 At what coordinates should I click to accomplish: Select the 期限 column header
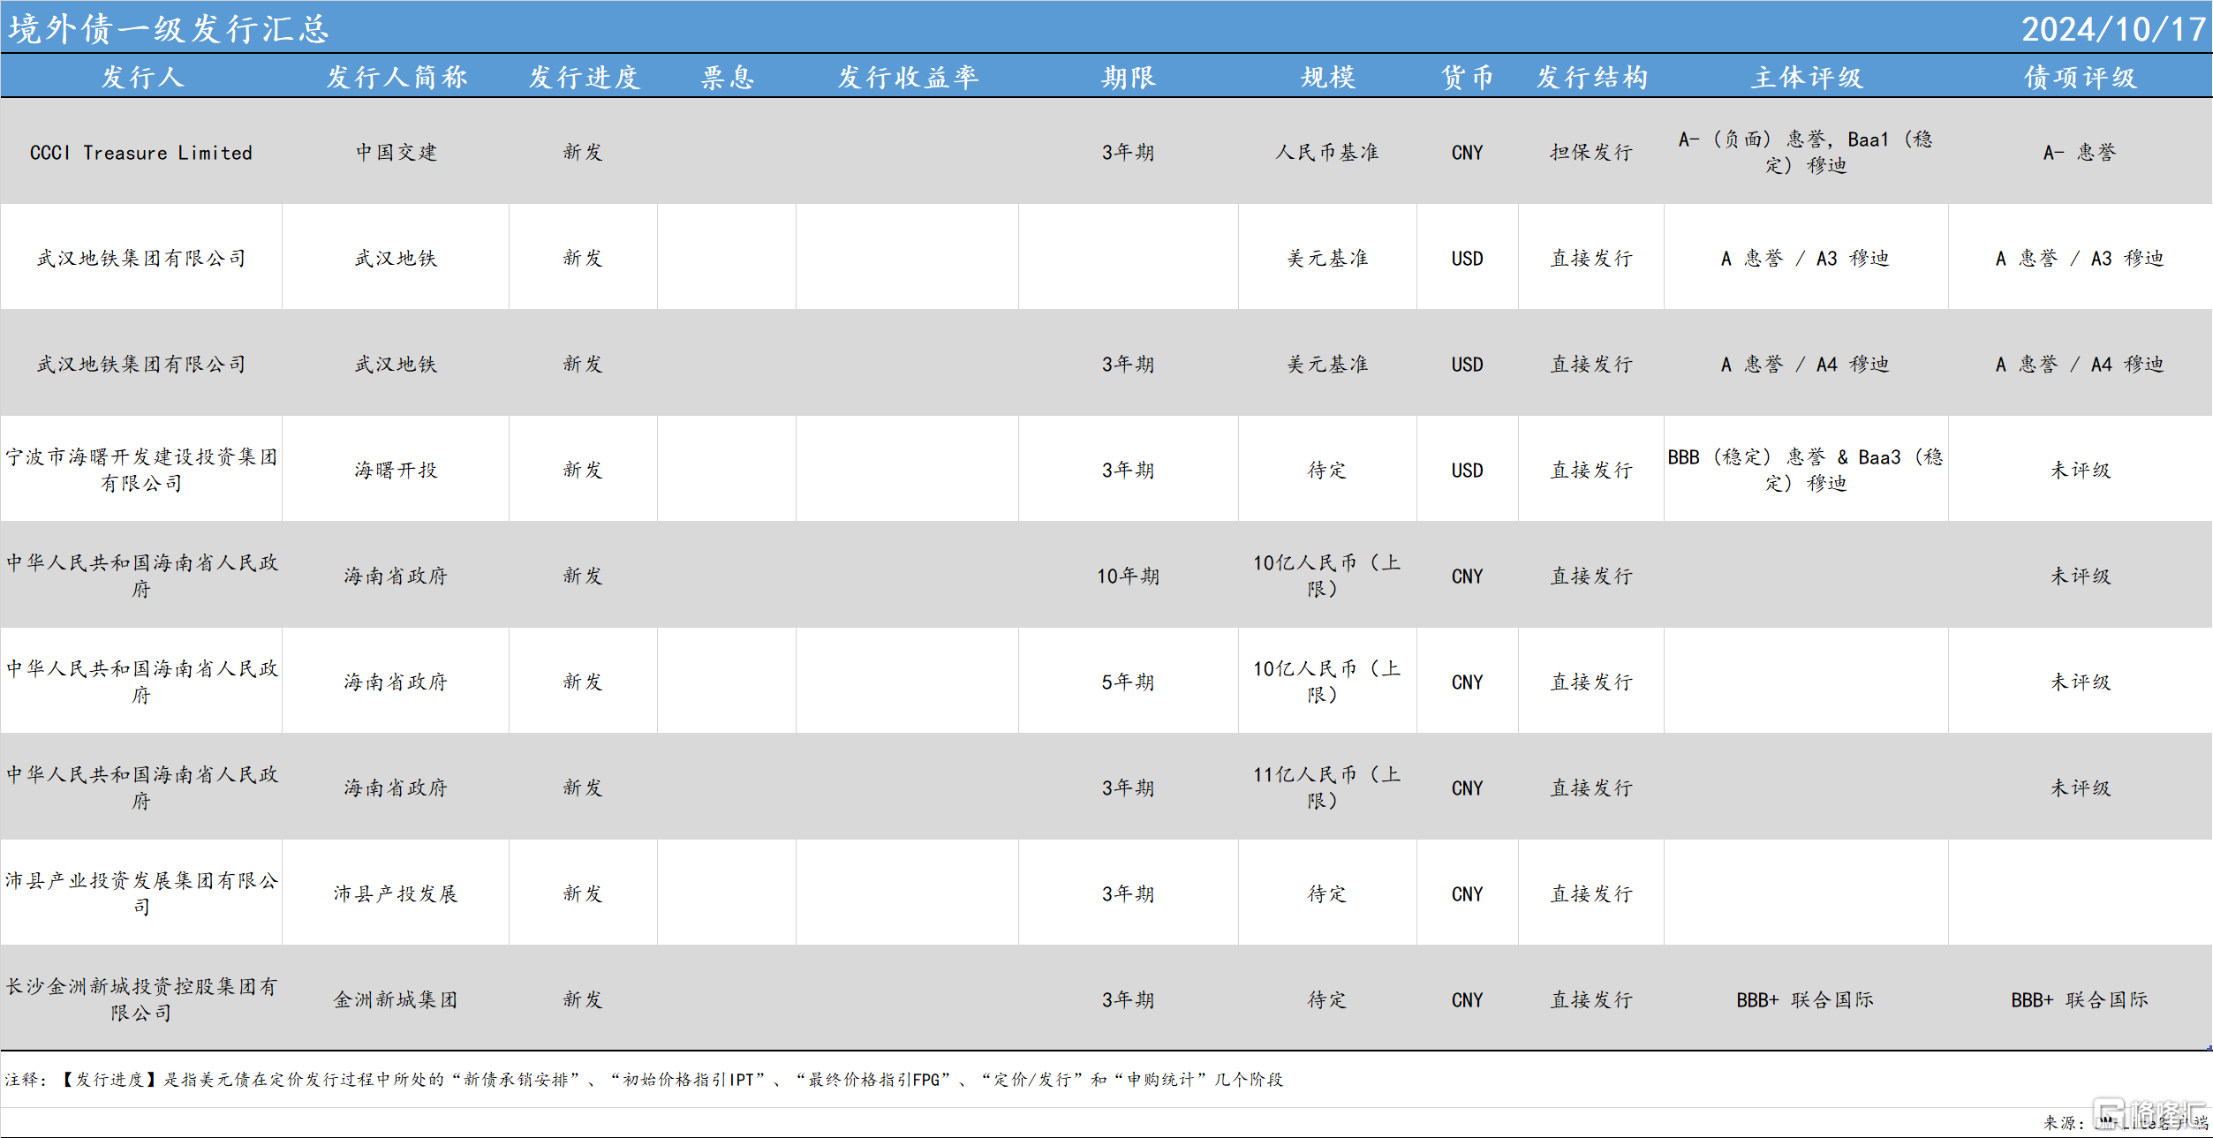[x=1129, y=77]
